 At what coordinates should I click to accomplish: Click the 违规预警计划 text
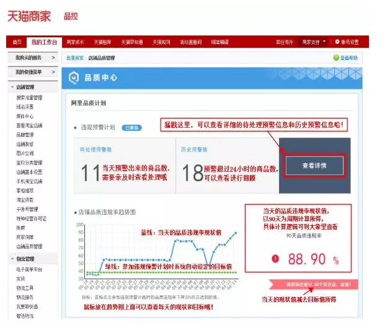point(98,127)
